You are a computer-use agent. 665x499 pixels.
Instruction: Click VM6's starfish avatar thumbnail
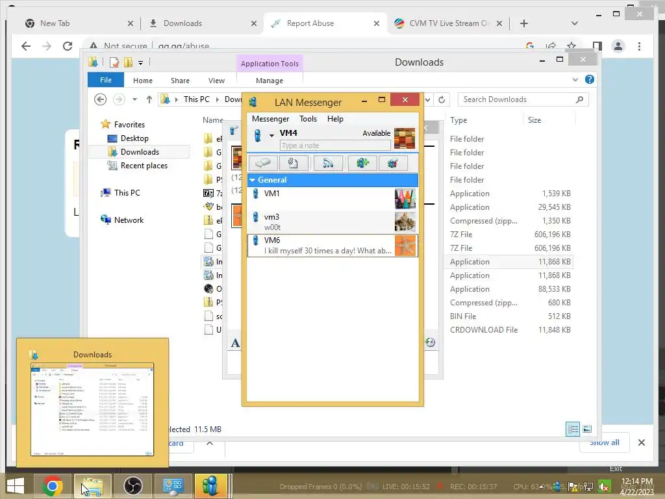click(x=405, y=245)
